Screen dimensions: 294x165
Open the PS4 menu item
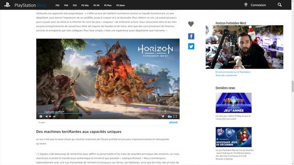click(66, 5)
